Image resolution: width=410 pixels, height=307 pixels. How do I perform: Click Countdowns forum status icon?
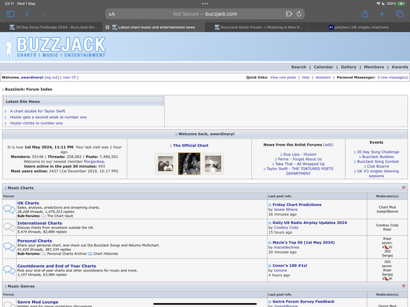point(9,270)
